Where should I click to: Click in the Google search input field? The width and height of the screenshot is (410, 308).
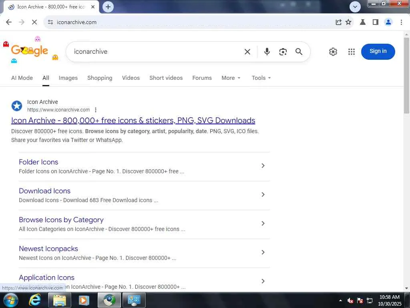tap(156, 52)
